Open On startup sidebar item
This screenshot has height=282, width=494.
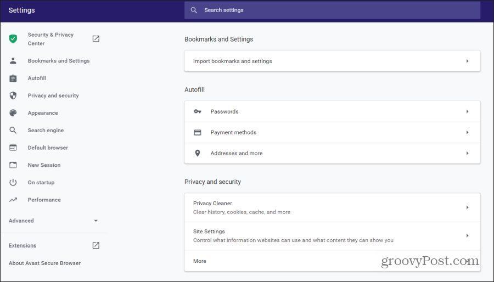(x=41, y=182)
